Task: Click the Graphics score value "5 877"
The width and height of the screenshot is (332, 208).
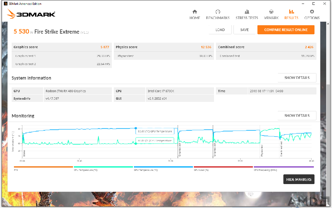Action: click(105, 47)
